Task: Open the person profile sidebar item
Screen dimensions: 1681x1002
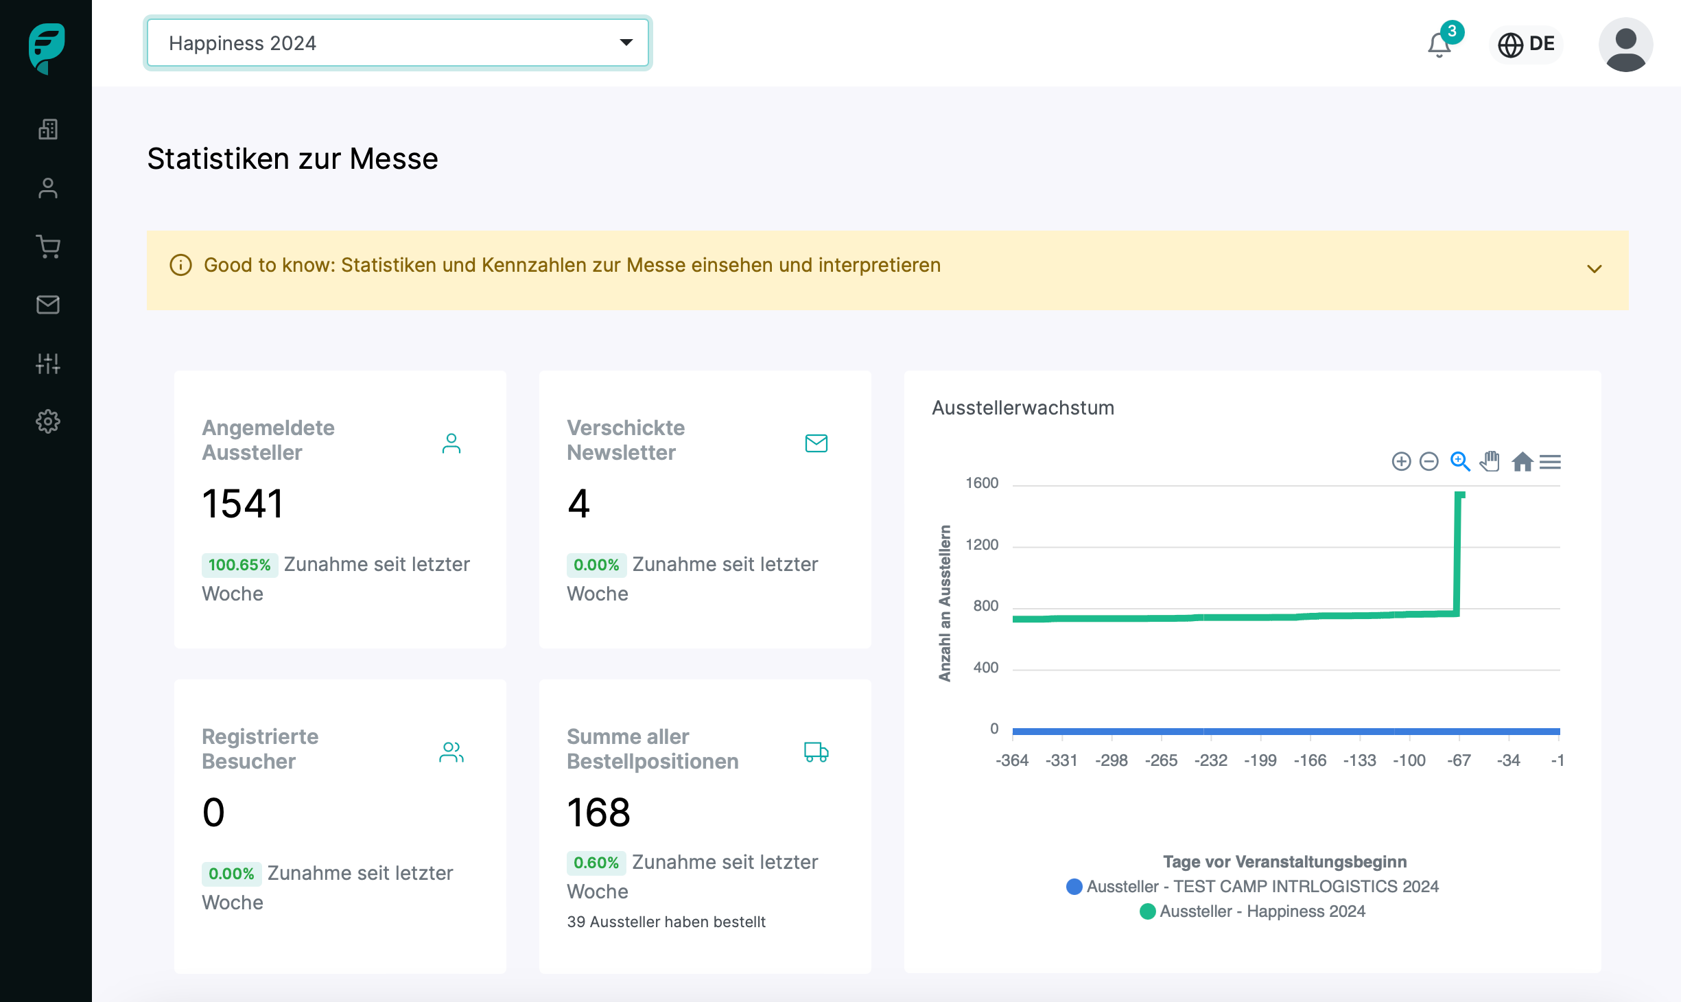Action: coord(47,188)
